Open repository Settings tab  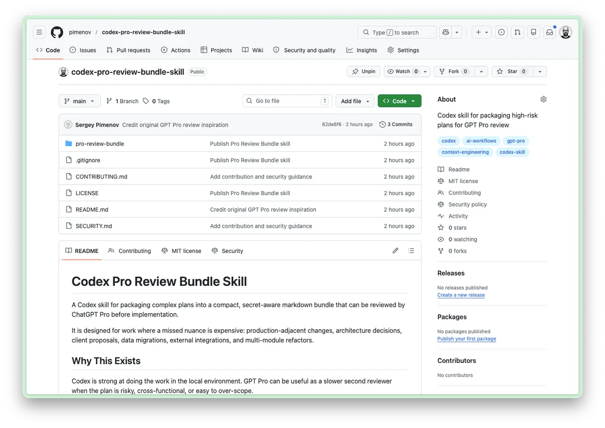coord(403,50)
